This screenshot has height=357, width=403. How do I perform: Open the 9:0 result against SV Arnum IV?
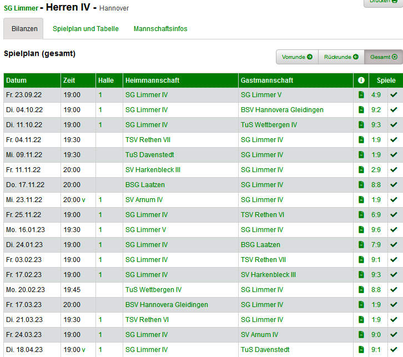[376, 335]
